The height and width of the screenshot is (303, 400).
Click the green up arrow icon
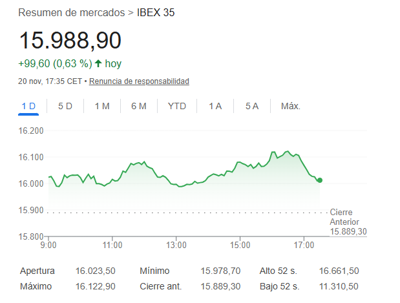[98, 63]
